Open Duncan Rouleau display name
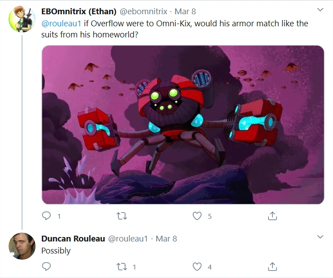 coord(73,238)
